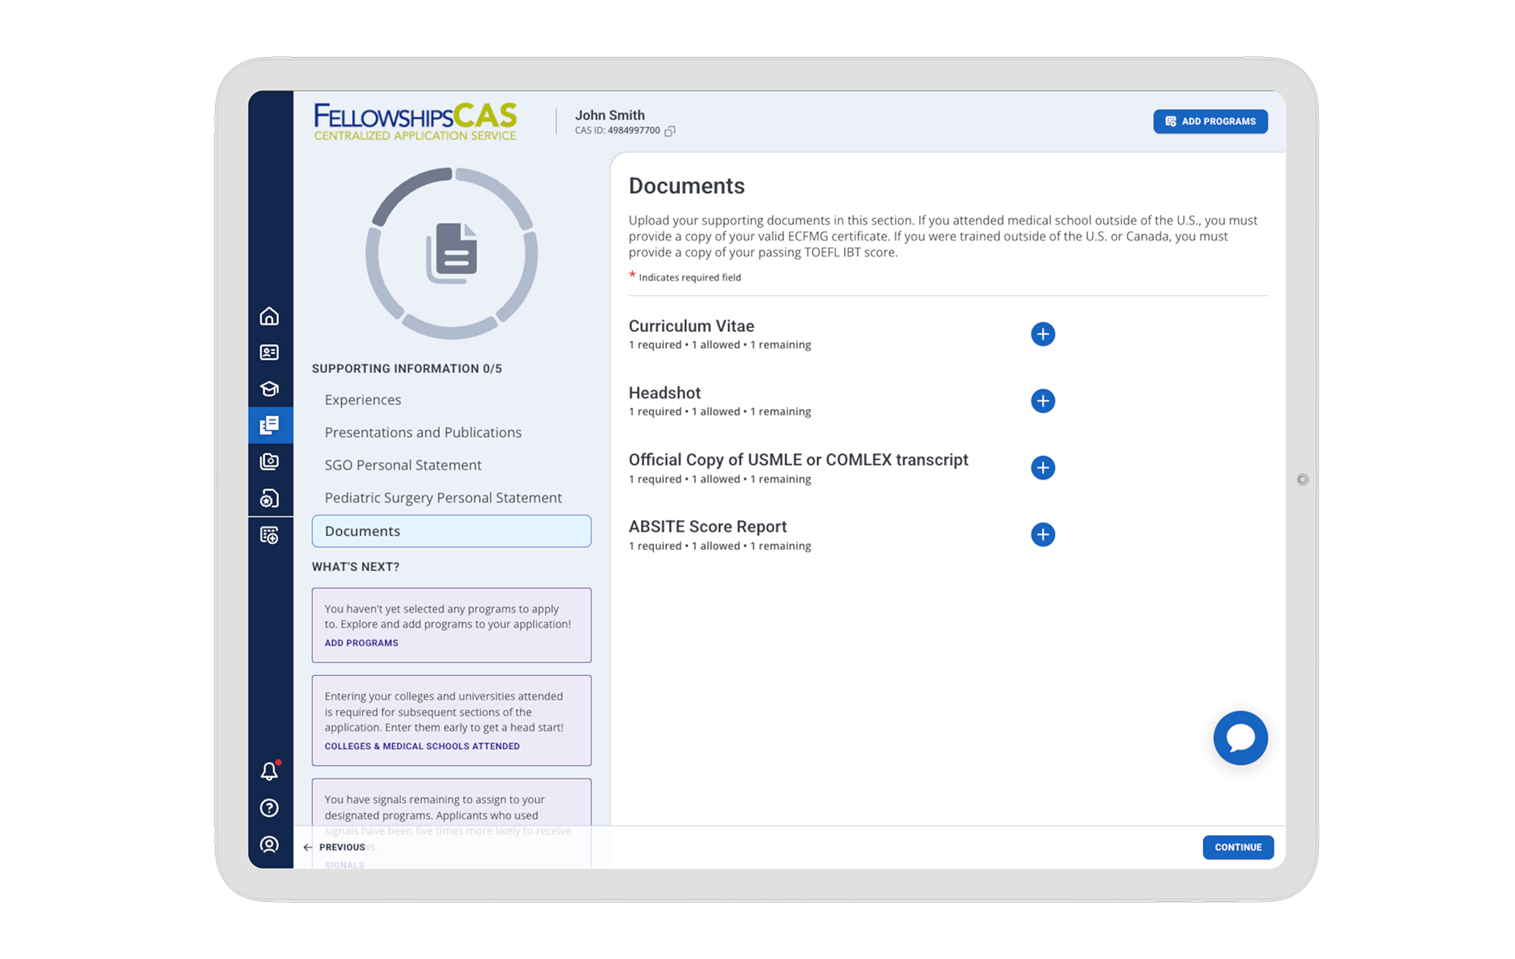Copy the CAS ID using copy icon
1515x959 pixels.
[x=670, y=132]
